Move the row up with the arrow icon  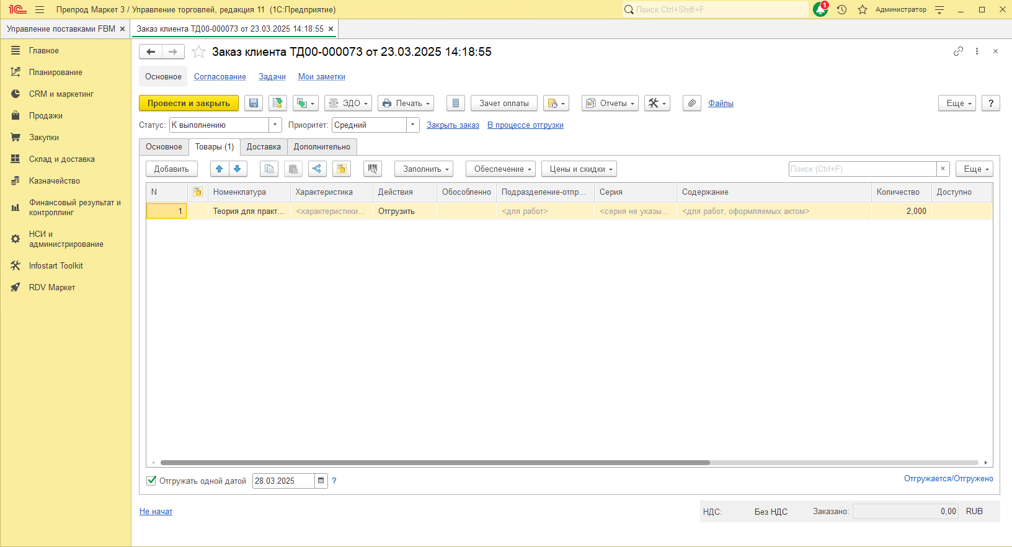click(x=220, y=169)
